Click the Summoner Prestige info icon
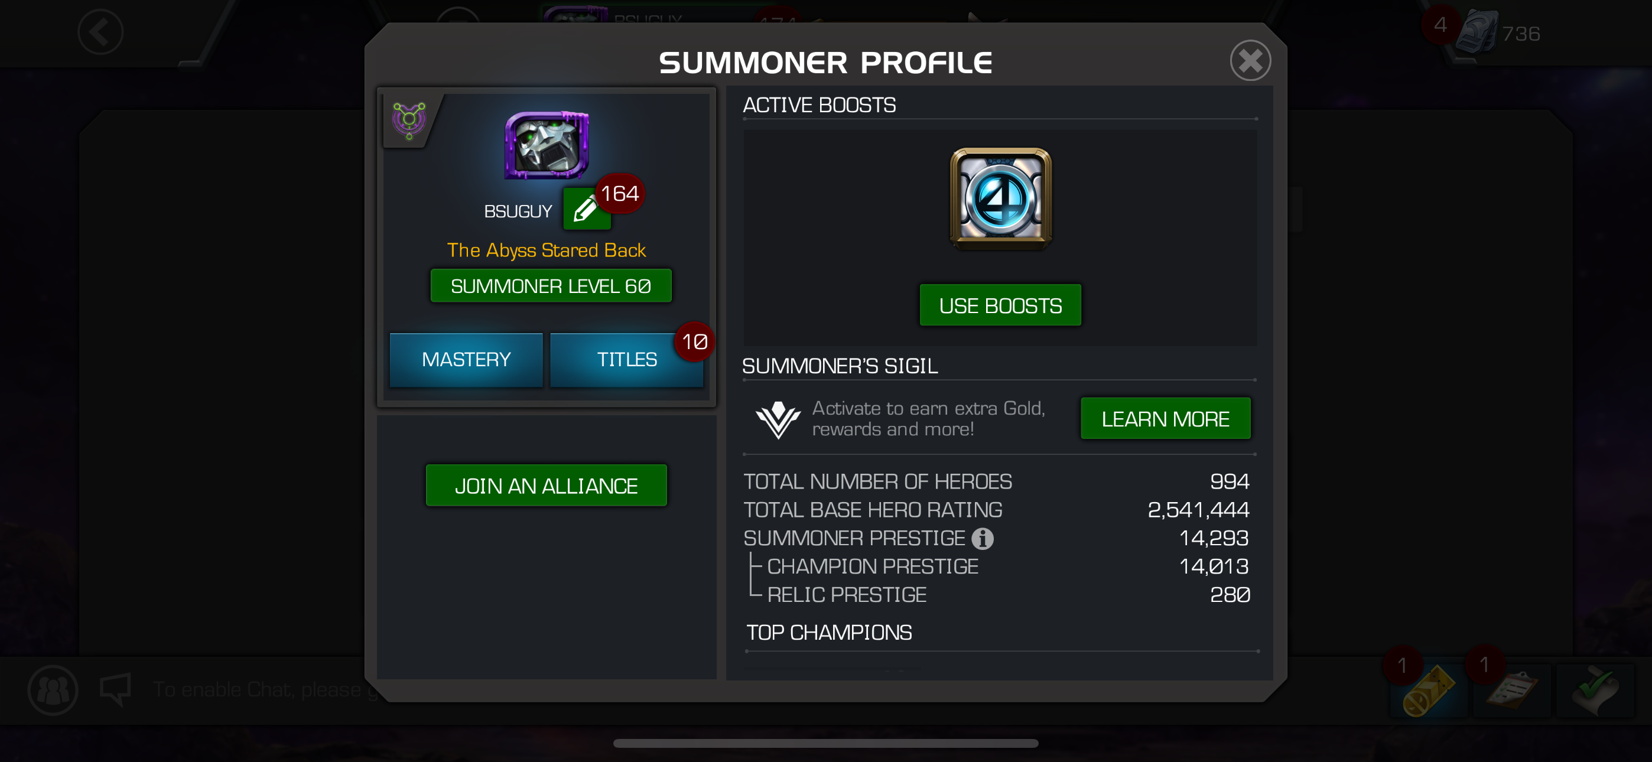The height and width of the screenshot is (762, 1652). click(982, 539)
